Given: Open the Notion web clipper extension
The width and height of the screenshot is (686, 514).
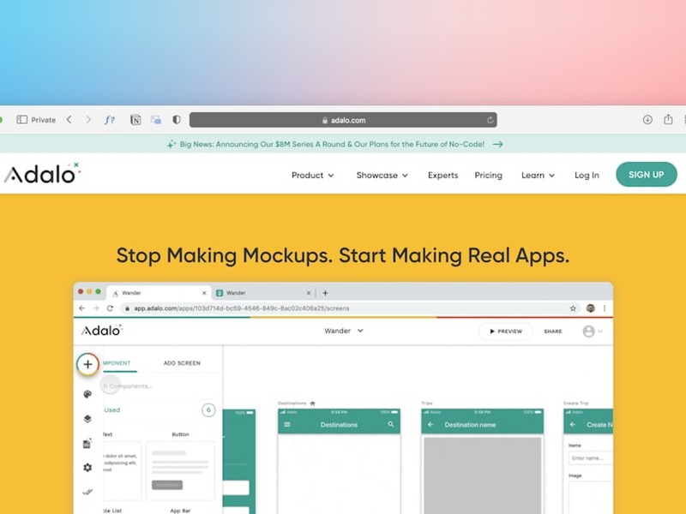Looking at the screenshot, I should pyautogui.click(x=135, y=120).
